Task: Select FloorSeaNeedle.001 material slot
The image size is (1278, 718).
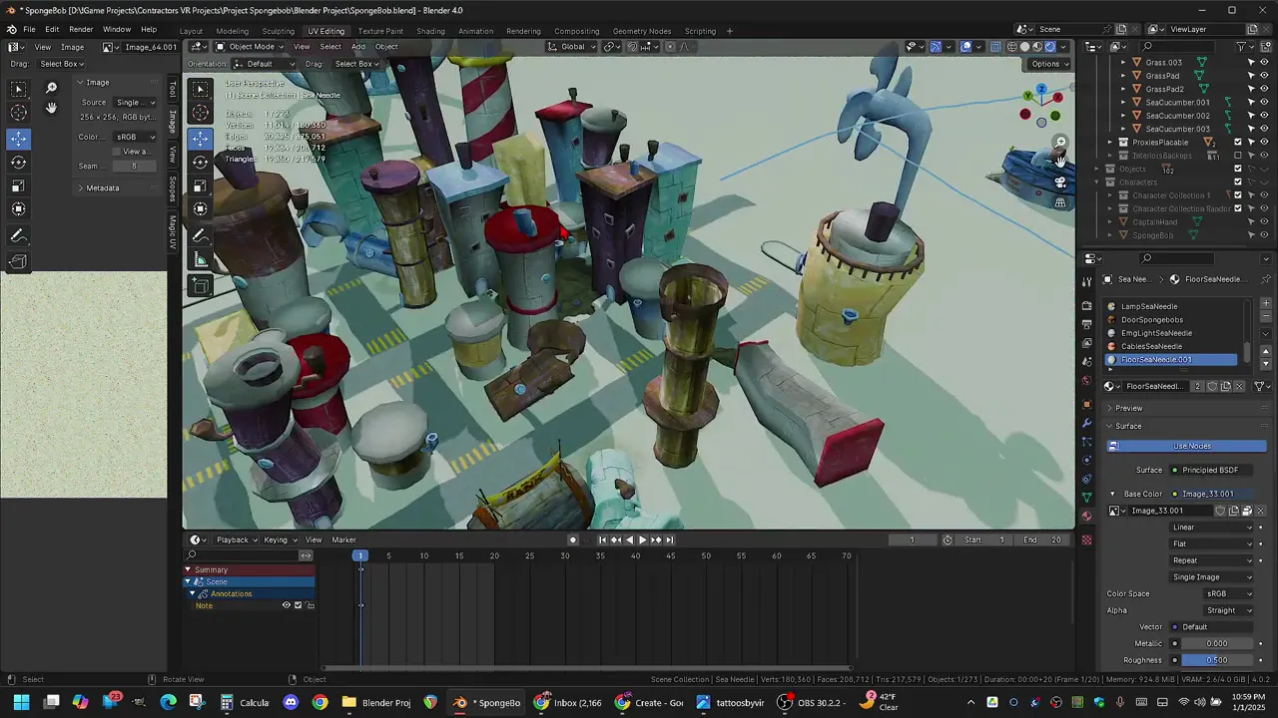Action: pos(1172,359)
